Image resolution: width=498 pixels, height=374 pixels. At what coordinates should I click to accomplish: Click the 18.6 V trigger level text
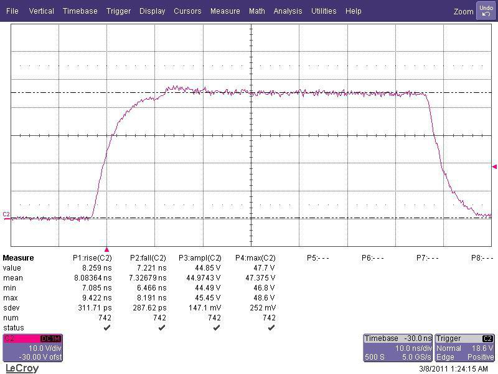(482, 348)
